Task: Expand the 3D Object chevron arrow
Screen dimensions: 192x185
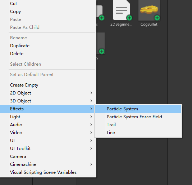Action: coord(91,101)
